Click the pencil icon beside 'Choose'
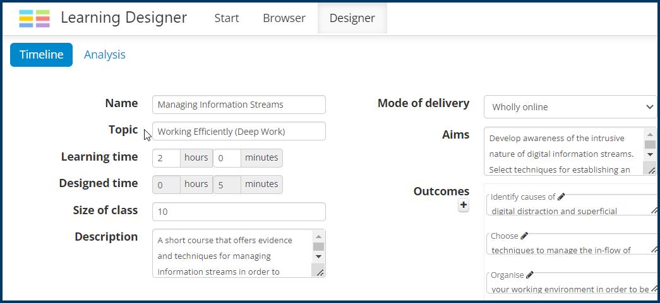Image resolution: width=660 pixels, height=303 pixels. [524, 236]
